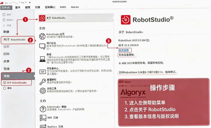This screenshot has height=128, width=211.
Task: Open the 文件 tab
Action: point(6,8)
